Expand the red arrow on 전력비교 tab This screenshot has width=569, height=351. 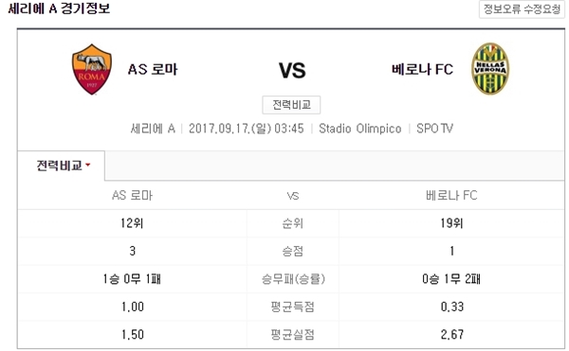tap(87, 166)
